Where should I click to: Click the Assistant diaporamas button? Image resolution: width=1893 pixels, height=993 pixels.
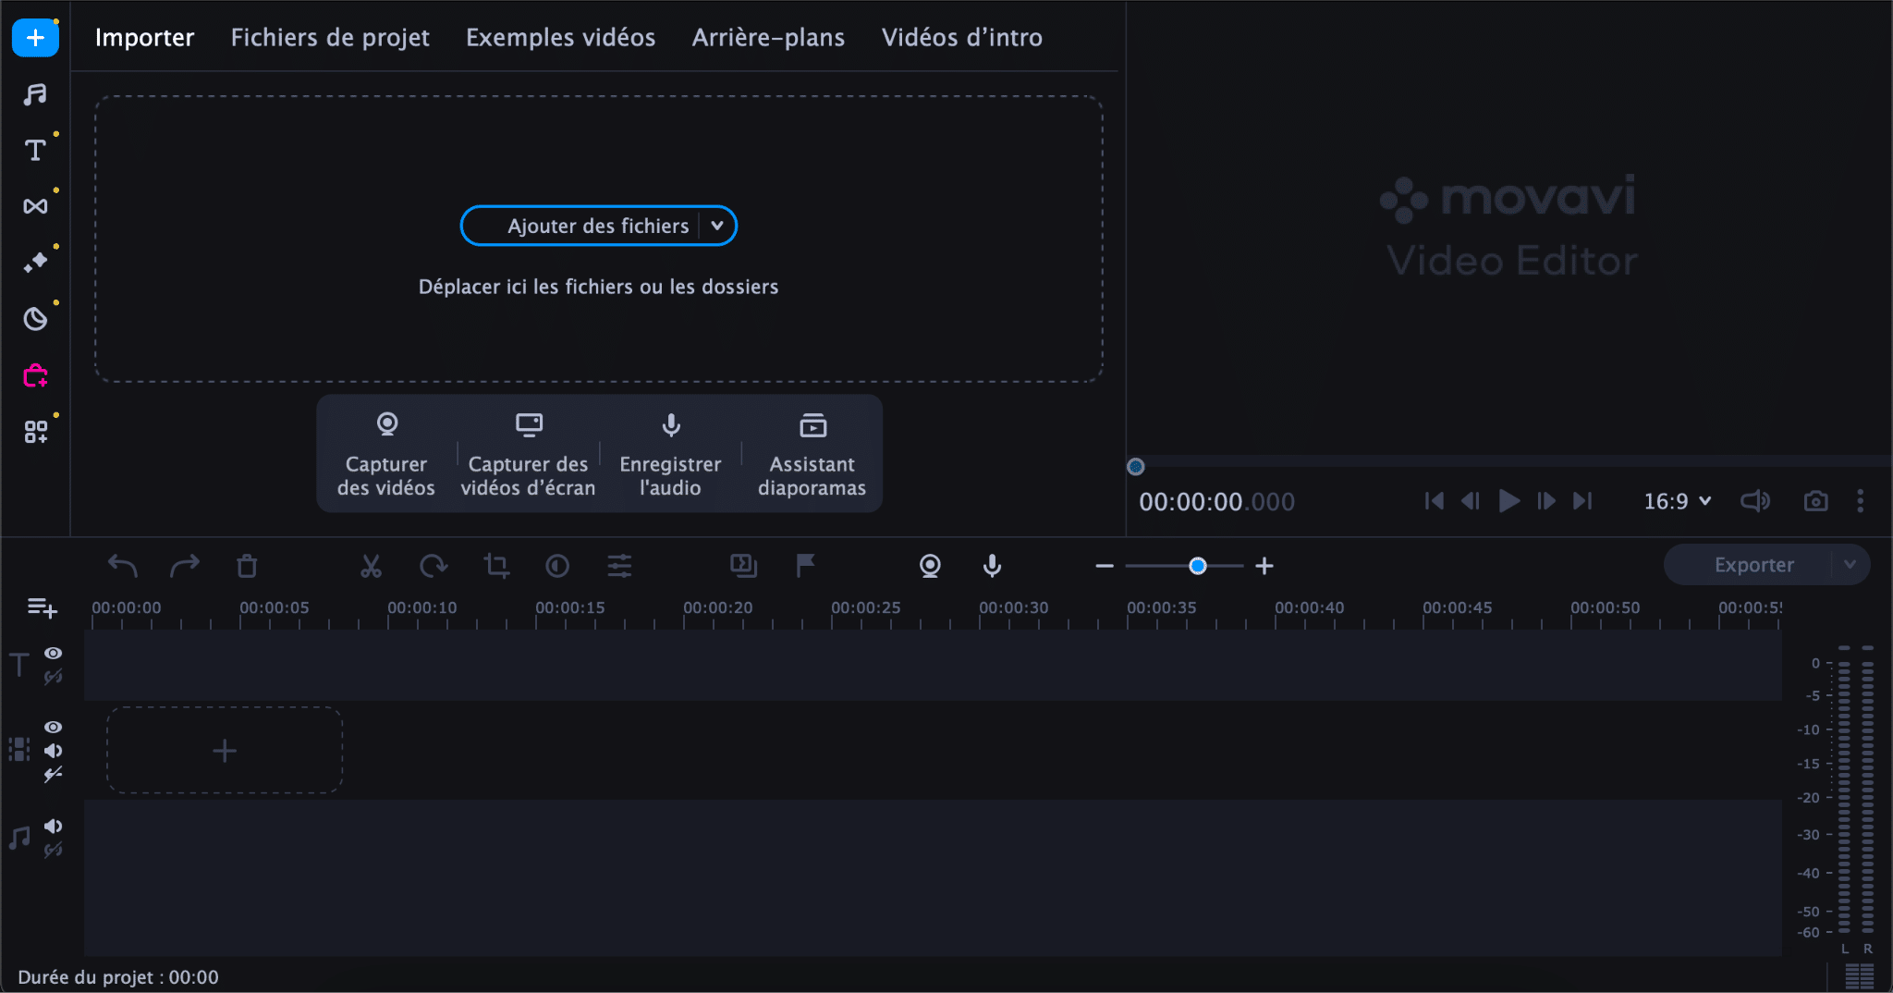(811, 454)
